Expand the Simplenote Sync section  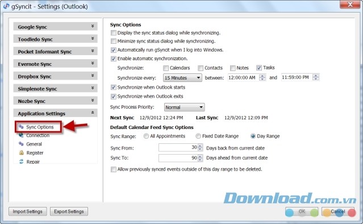pyautogui.click(x=55, y=89)
